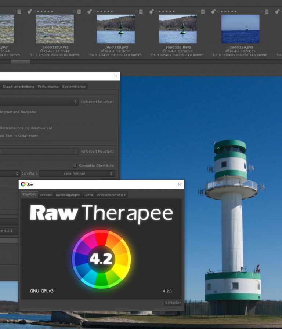Give _1000328.JPG five stars with its last star
The height and width of the screenshot is (329, 282).
click(x=112, y=11)
